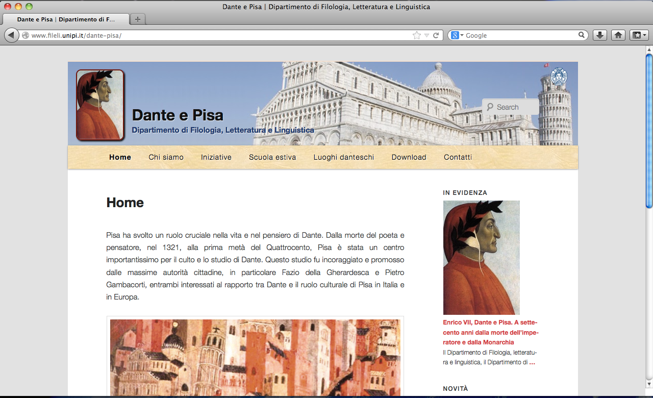Go back with the browser back arrow
Image resolution: width=653 pixels, height=398 pixels.
pyautogui.click(x=12, y=35)
